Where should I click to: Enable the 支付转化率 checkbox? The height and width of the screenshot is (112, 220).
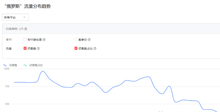pos(25,40)
